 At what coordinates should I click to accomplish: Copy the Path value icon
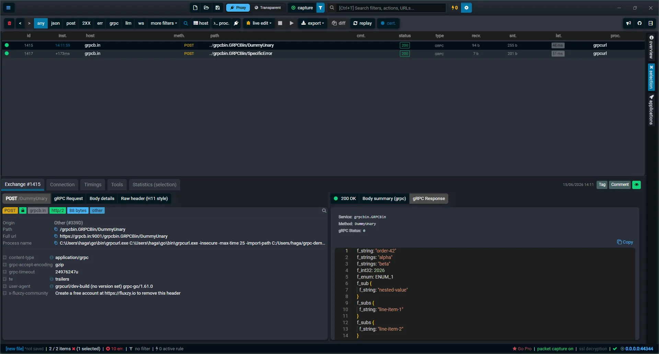(56, 229)
